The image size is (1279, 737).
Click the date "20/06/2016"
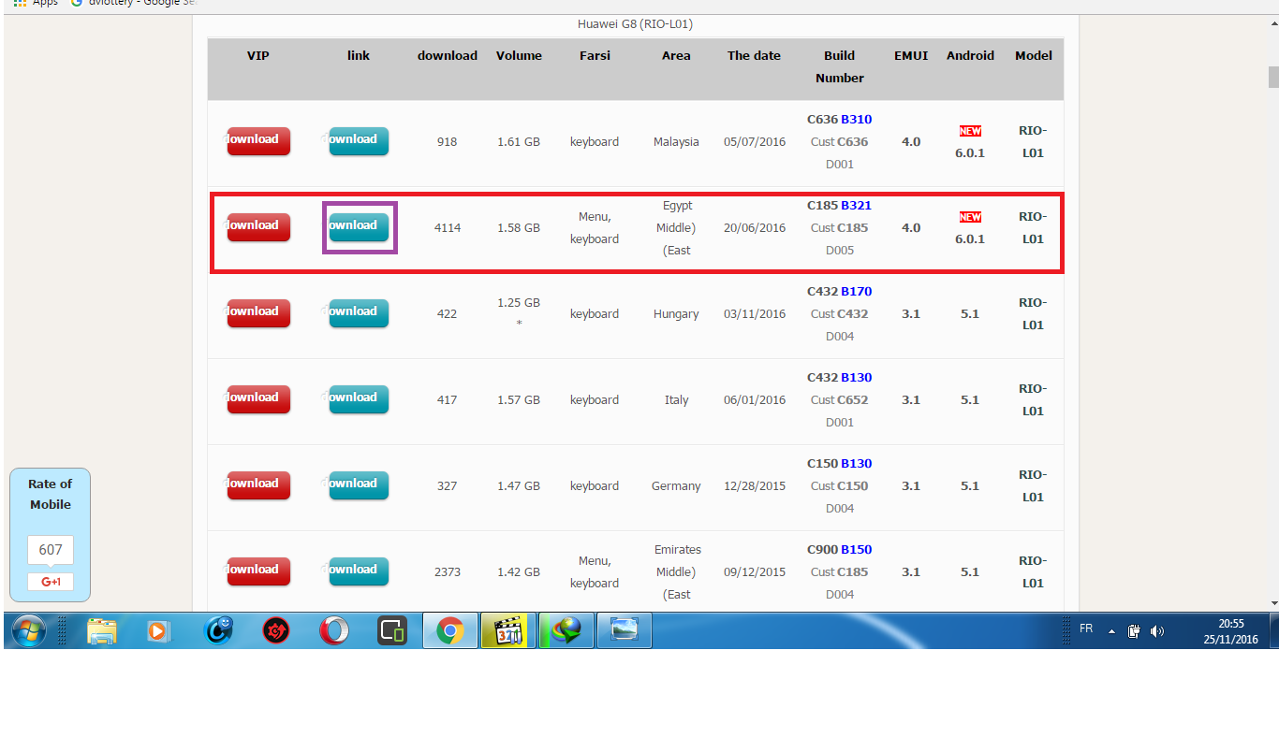(755, 227)
